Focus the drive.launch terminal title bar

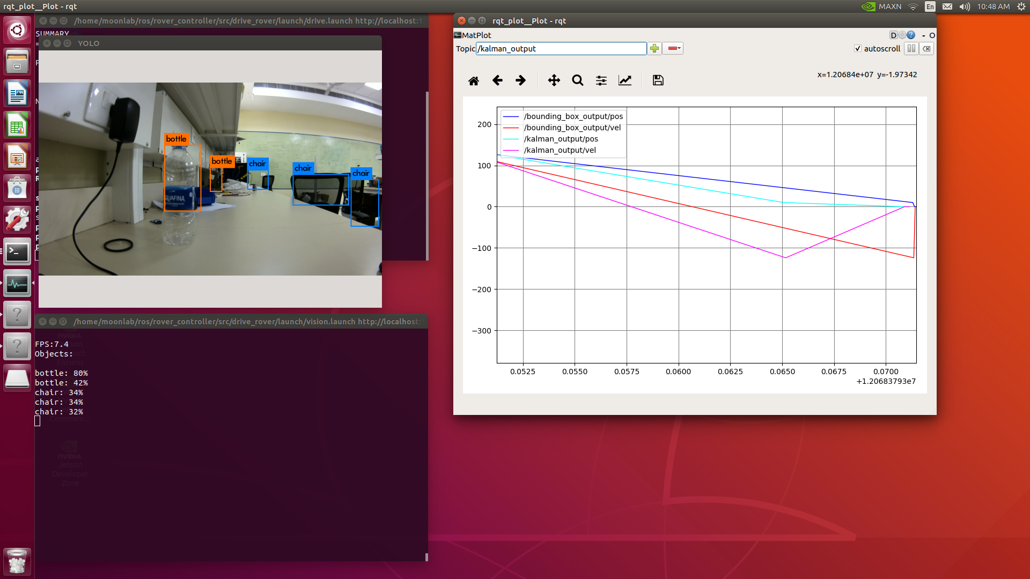pos(231,20)
